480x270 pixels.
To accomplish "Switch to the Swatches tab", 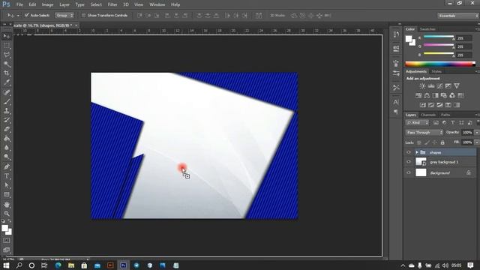I will 427,29.
